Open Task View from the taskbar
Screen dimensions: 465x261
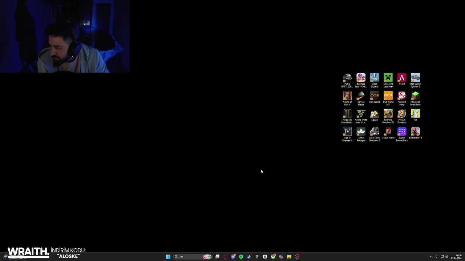click(217, 257)
